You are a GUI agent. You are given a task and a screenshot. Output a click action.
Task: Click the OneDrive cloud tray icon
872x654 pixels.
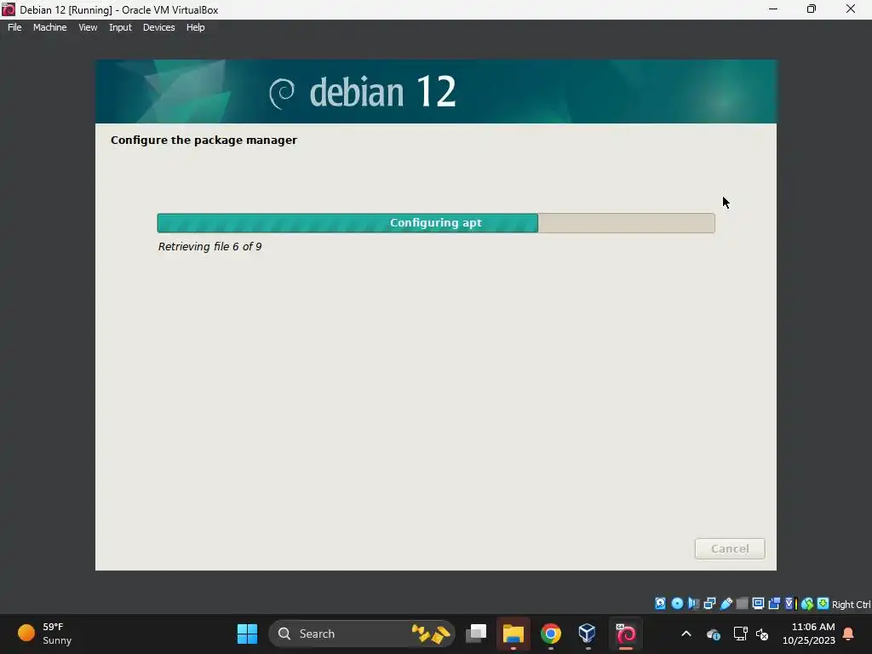click(x=714, y=634)
